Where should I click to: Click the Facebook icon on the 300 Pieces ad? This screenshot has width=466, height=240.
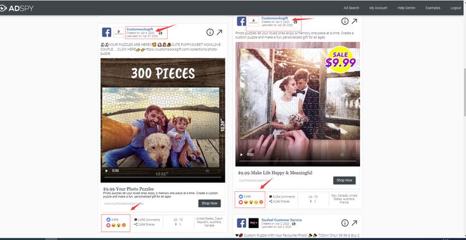(107, 33)
